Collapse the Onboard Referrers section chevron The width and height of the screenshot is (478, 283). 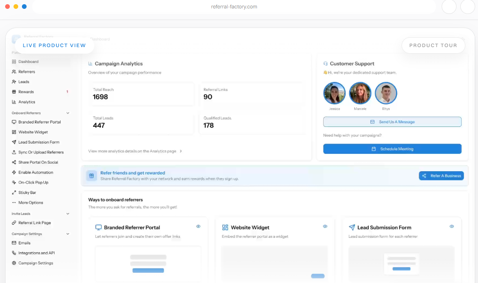68,113
